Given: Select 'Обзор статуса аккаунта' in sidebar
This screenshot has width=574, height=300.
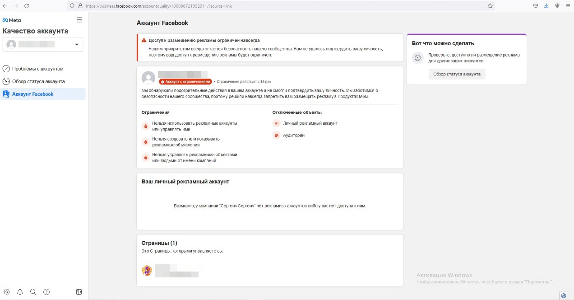Looking at the screenshot, I should tap(38, 81).
